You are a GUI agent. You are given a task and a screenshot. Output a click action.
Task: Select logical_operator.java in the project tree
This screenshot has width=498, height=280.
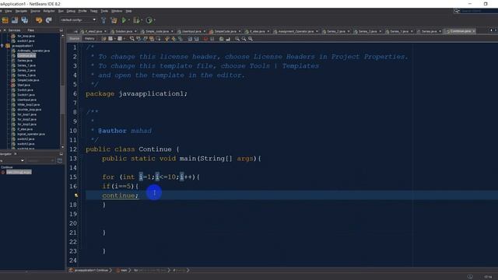(31, 134)
